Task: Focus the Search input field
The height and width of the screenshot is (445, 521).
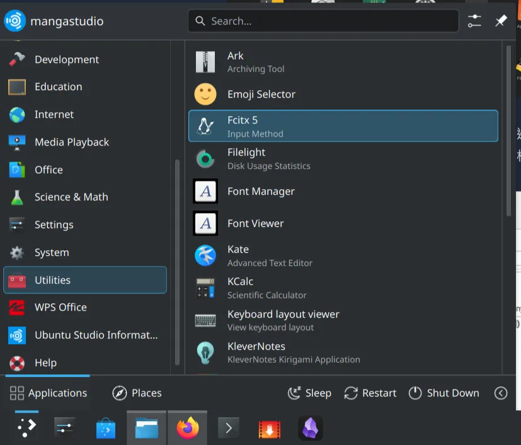Action: [323, 21]
